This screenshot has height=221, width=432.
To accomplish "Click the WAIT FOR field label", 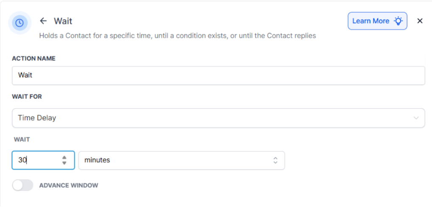I will point(27,97).
